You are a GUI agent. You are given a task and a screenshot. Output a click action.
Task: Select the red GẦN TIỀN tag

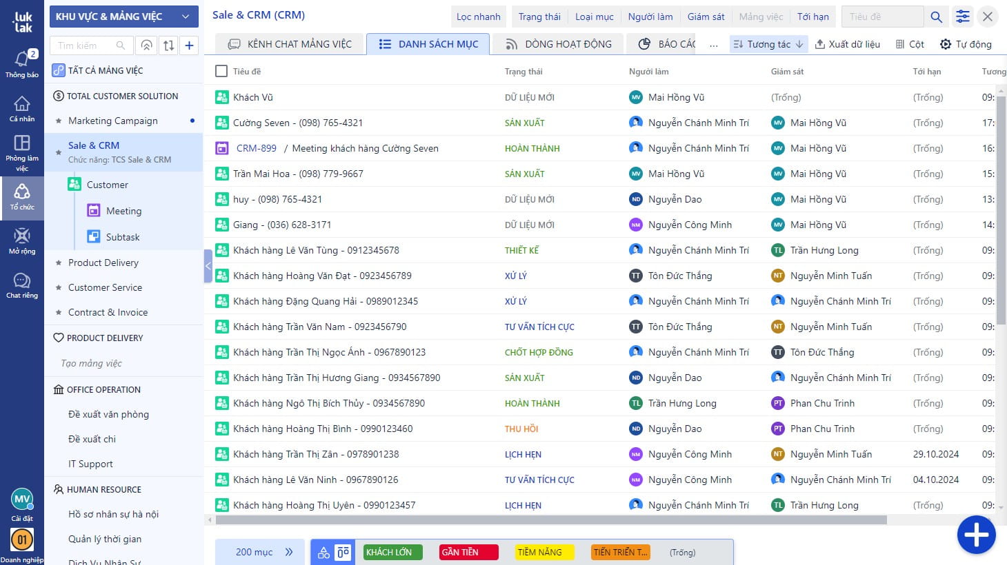coord(468,552)
